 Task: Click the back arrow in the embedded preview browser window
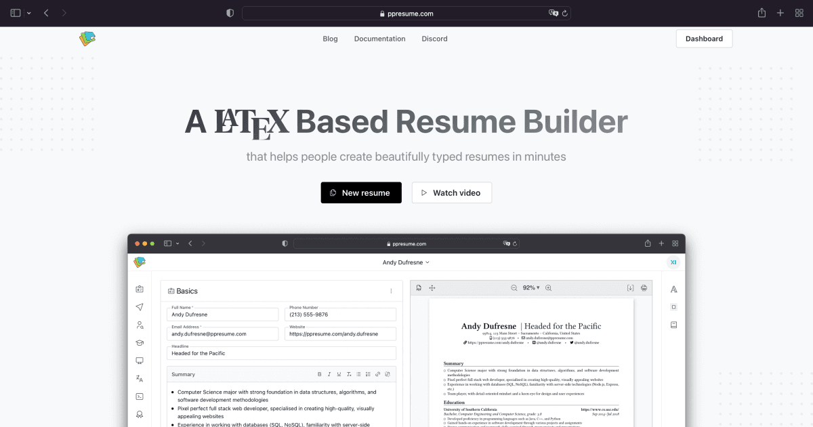pyautogui.click(x=190, y=243)
